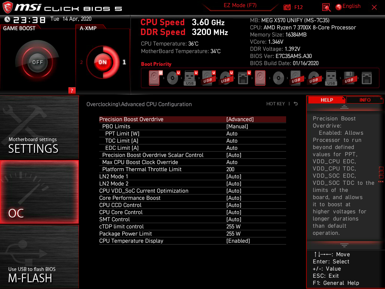
Task: Select the hard disk drive in Boot Priority
Action: (155, 78)
